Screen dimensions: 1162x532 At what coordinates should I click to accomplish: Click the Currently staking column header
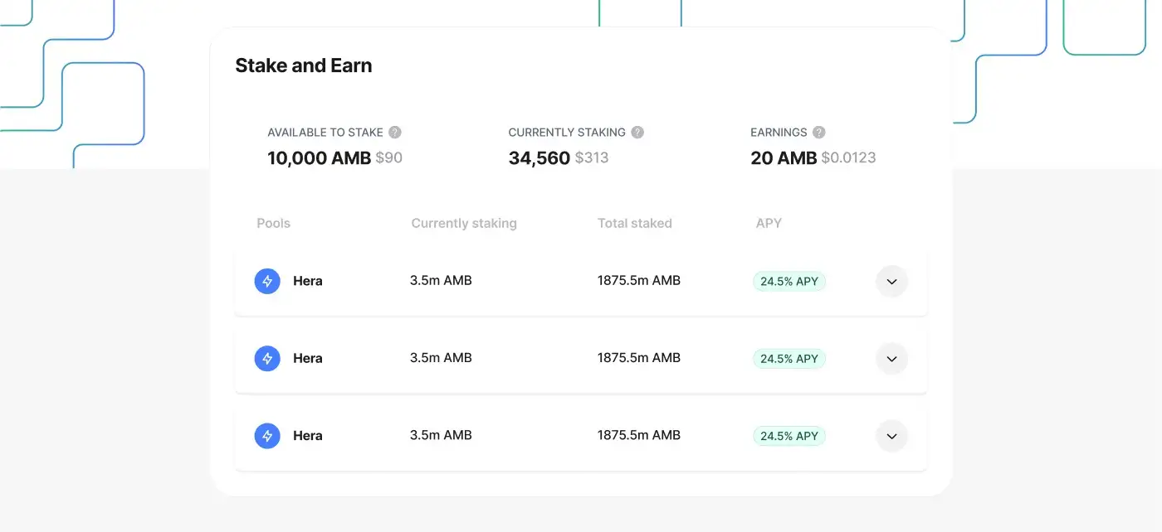[x=463, y=223]
